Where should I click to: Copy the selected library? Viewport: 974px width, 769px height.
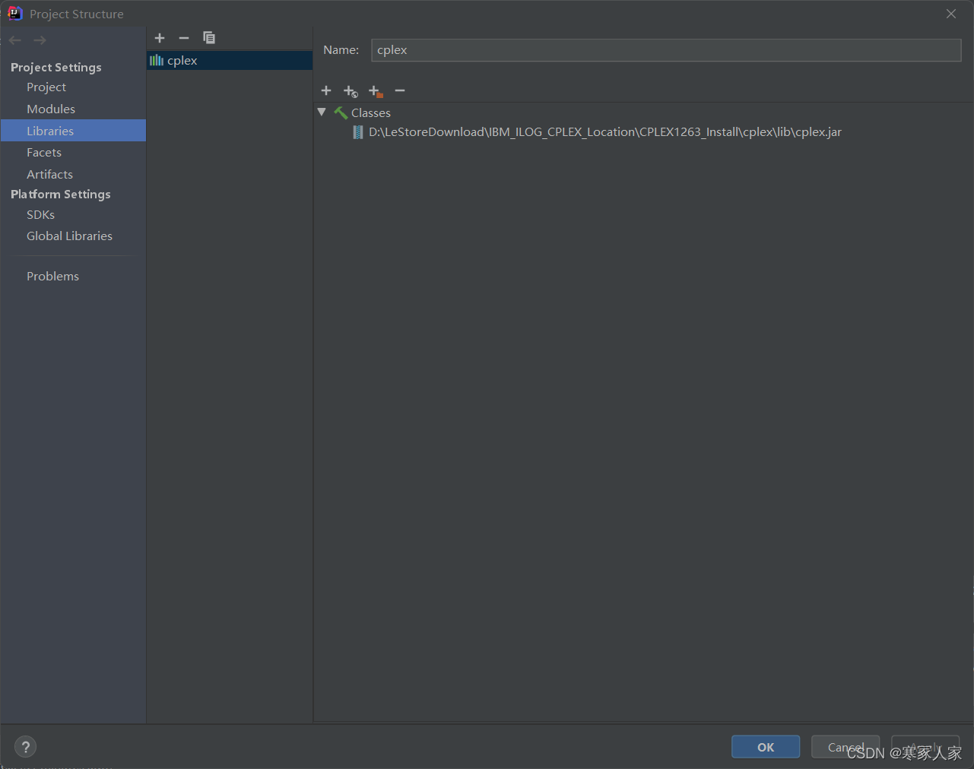(209, 38)
